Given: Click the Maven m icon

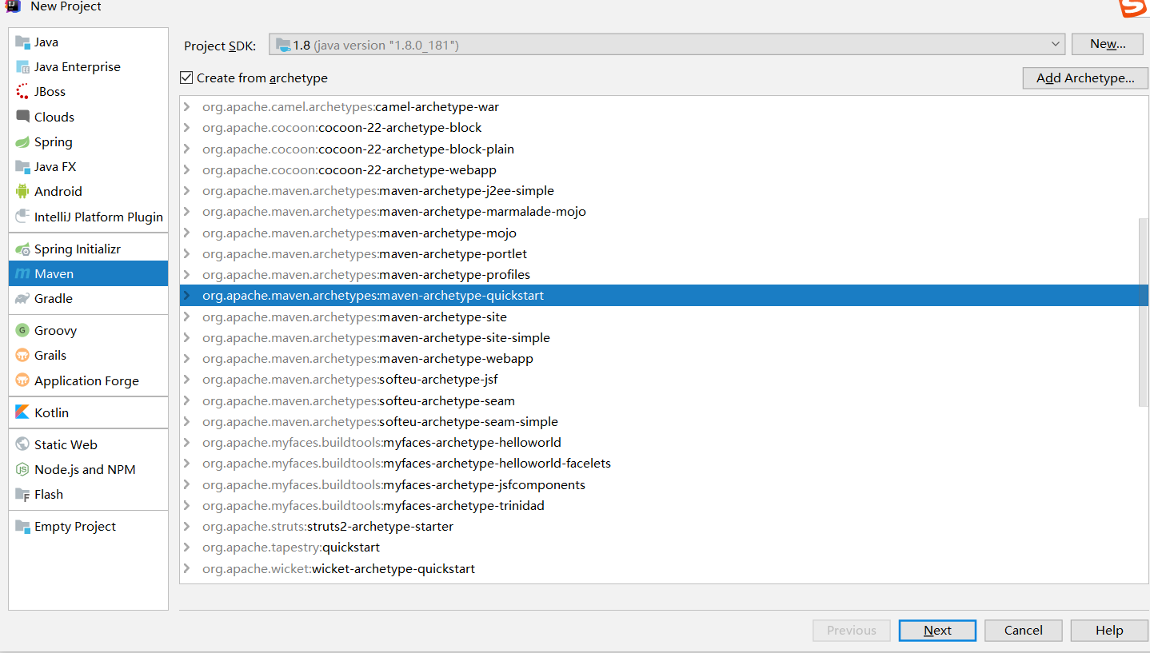Looking at the screenshot, I should coord(22,274).
